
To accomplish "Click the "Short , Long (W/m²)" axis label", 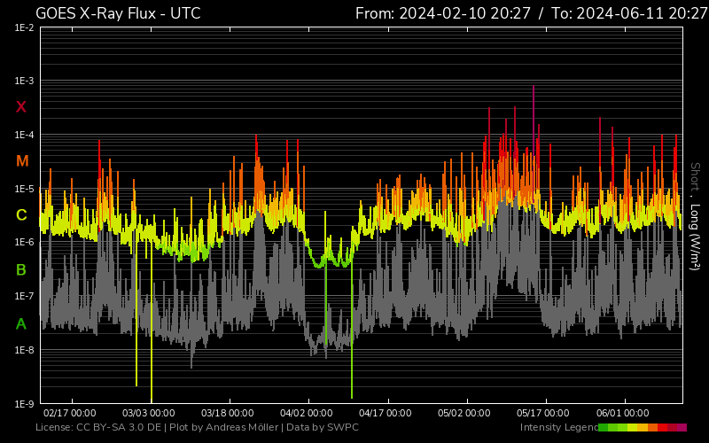I will (695, 216).
